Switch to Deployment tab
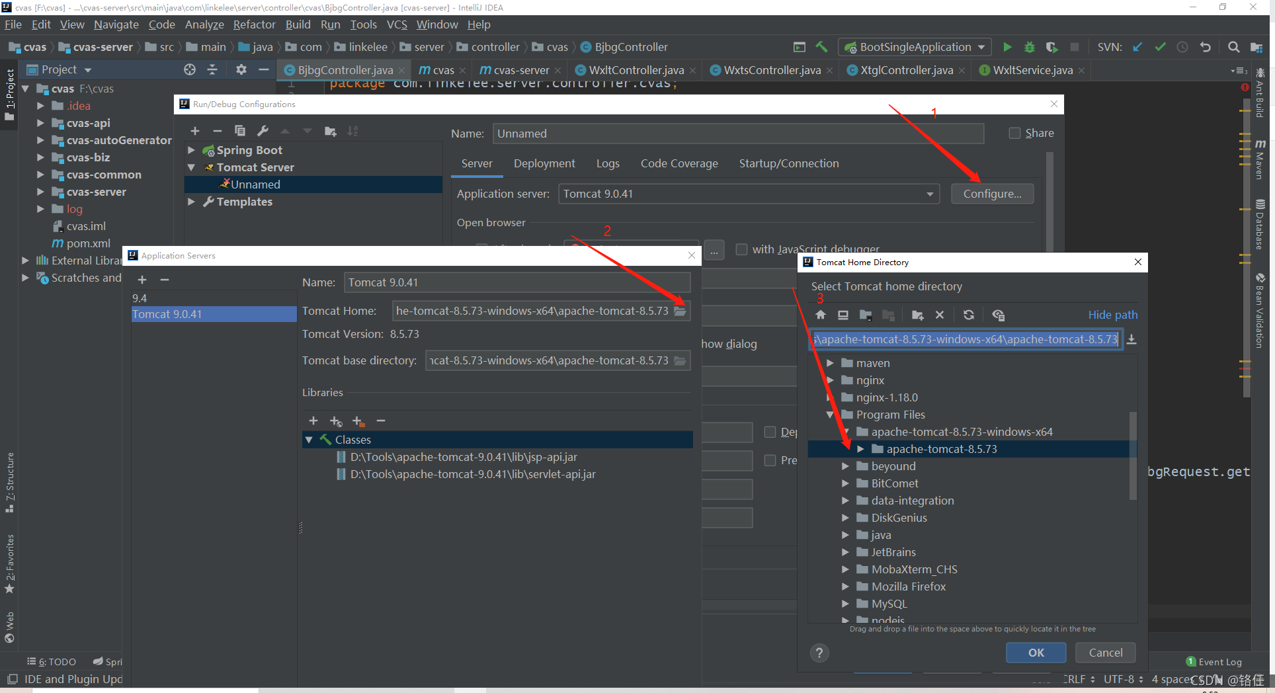Screen dimensions: 1275x693 coord(544,163)
